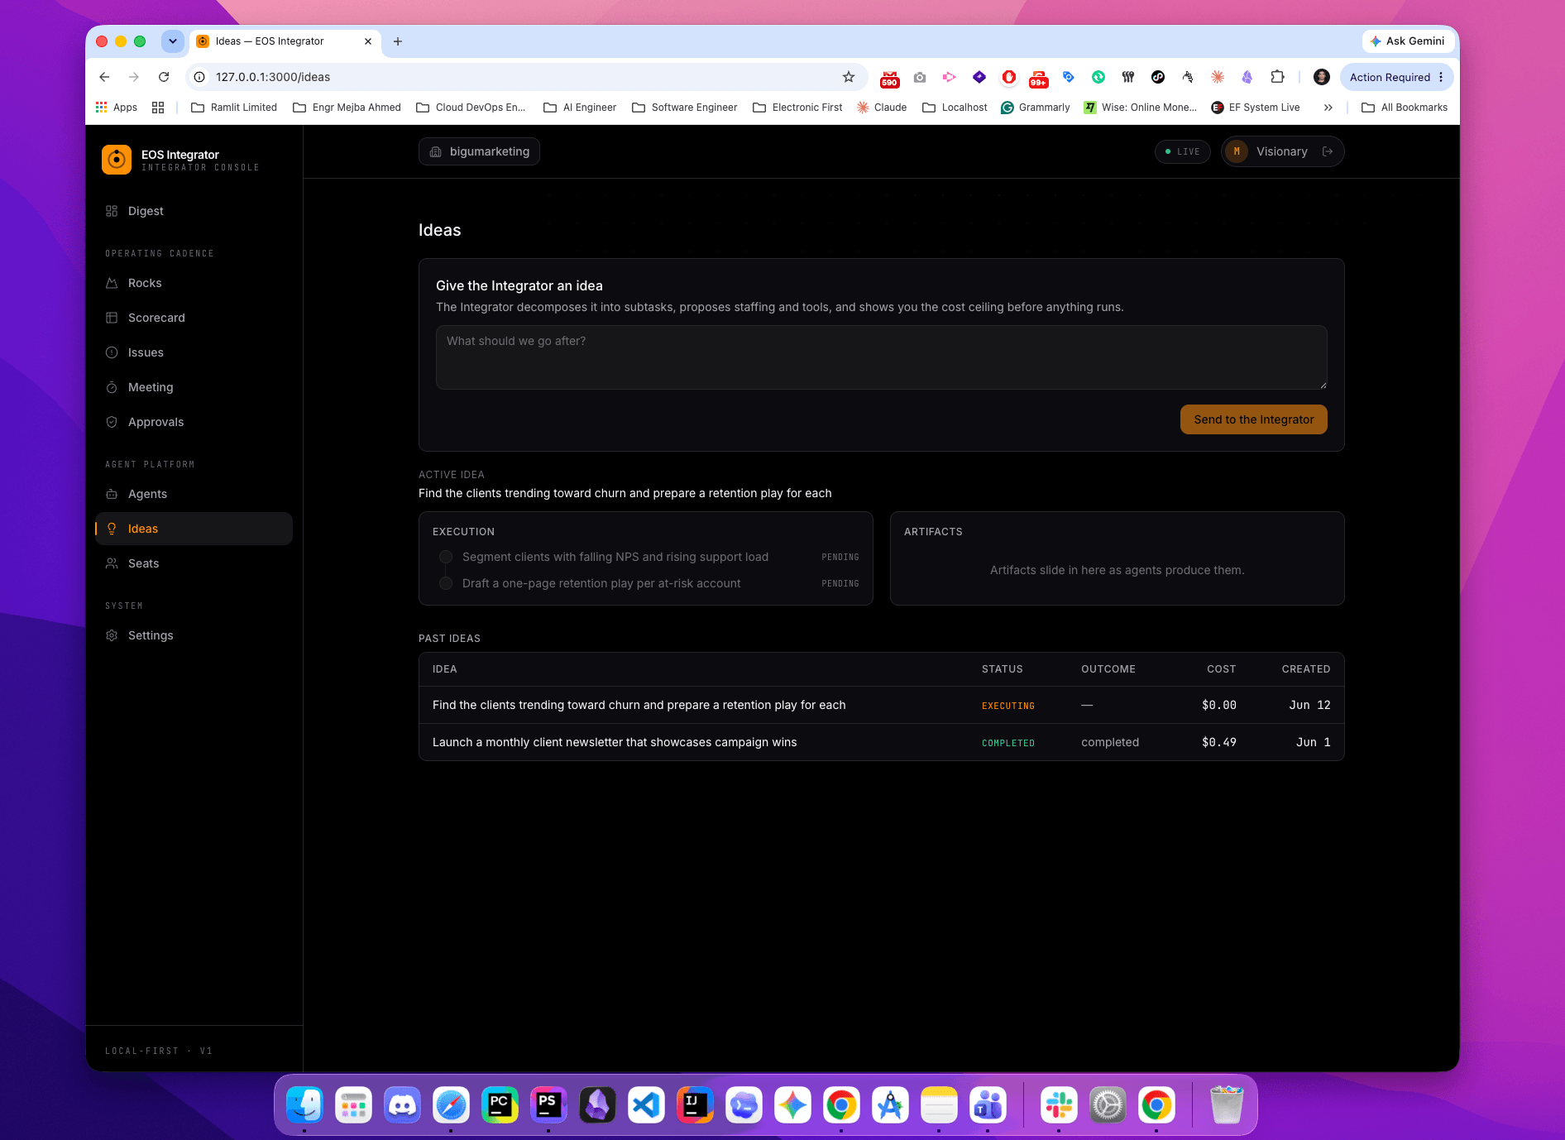Viewport: 1565px width, 1140px height.
Task: Click the orange M avatar
Action: point(1237,151)
